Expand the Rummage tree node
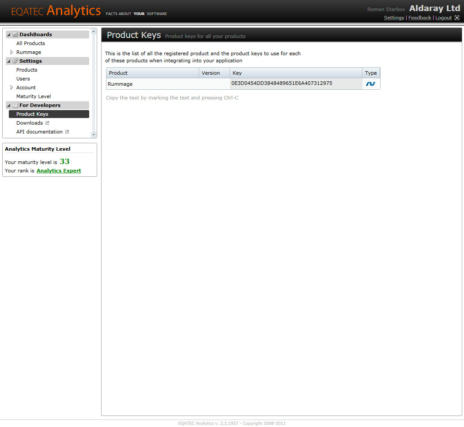Screen dimensions: 464x427 11,52
